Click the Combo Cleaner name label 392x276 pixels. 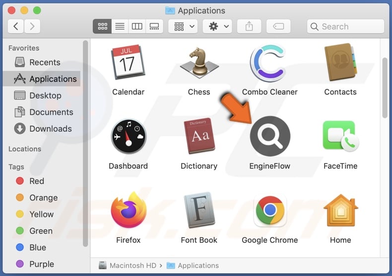[x=270, y=92]
